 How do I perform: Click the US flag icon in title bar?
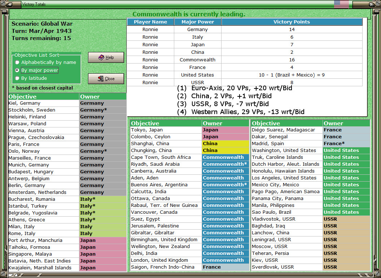341,4
